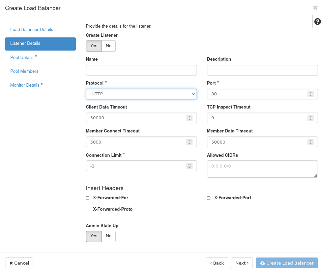Click the Member Data Timeout stepper
Viewport: 322px width, 272px height.
pos(310,142)
